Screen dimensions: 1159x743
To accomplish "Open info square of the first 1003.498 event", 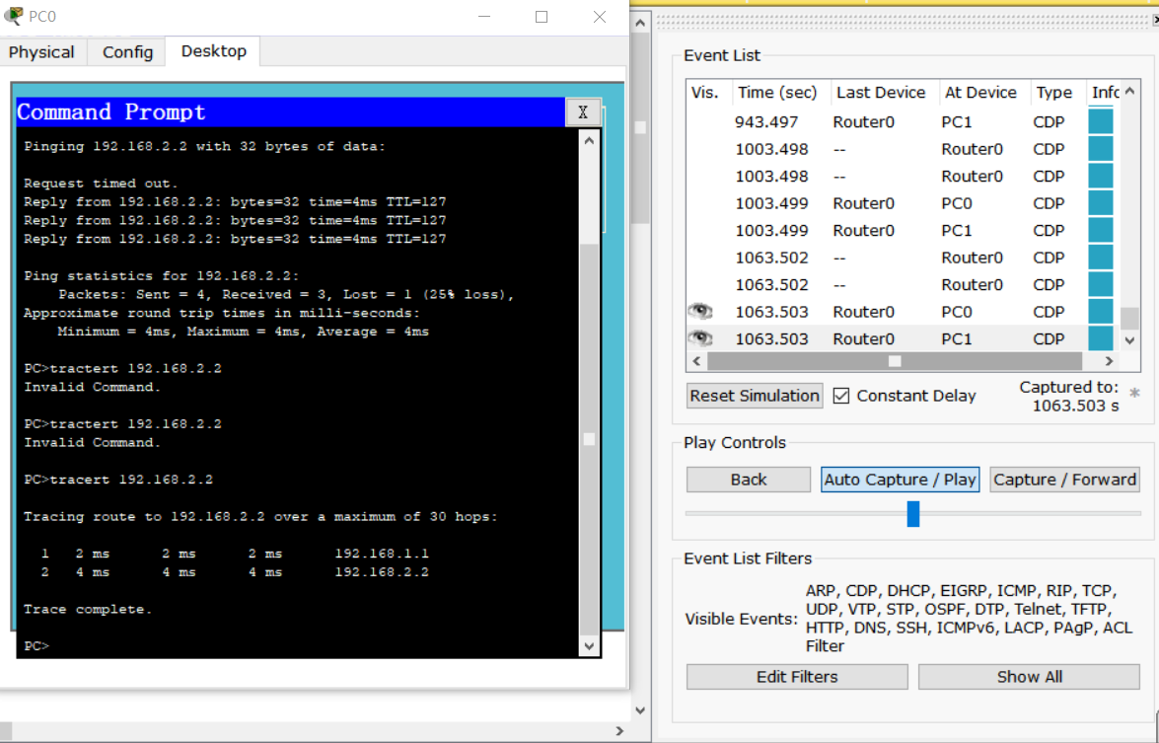I will 1100,149.
